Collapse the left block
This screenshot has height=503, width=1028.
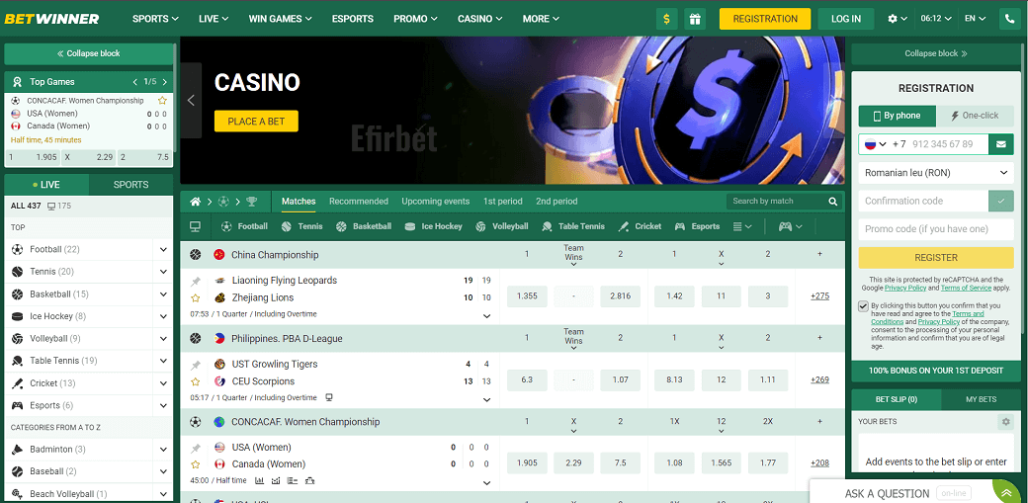pos(89,53)
